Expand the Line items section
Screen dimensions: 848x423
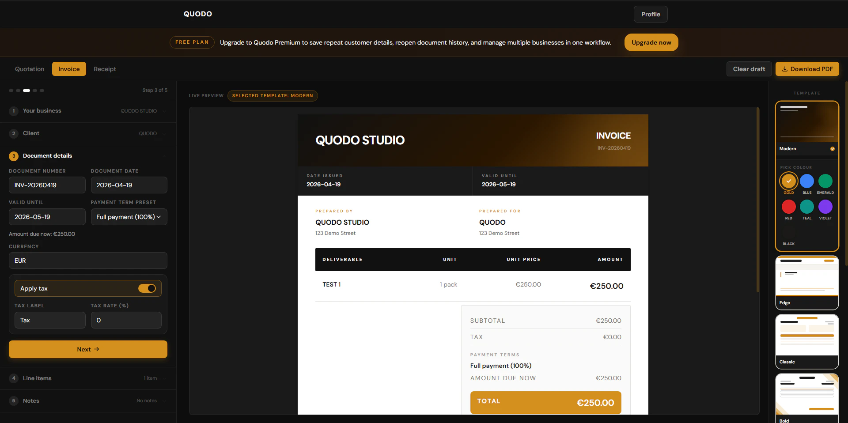(x=88, y=378)
